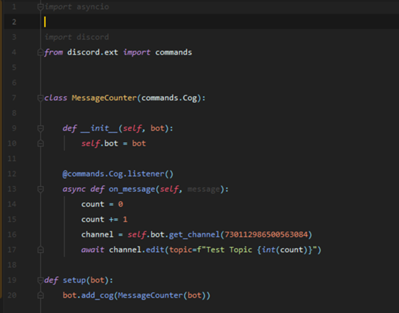Viewport: 399px width, 313px height.
Task: Click on 'asyncio' in the first import
Action: [93, 7]
